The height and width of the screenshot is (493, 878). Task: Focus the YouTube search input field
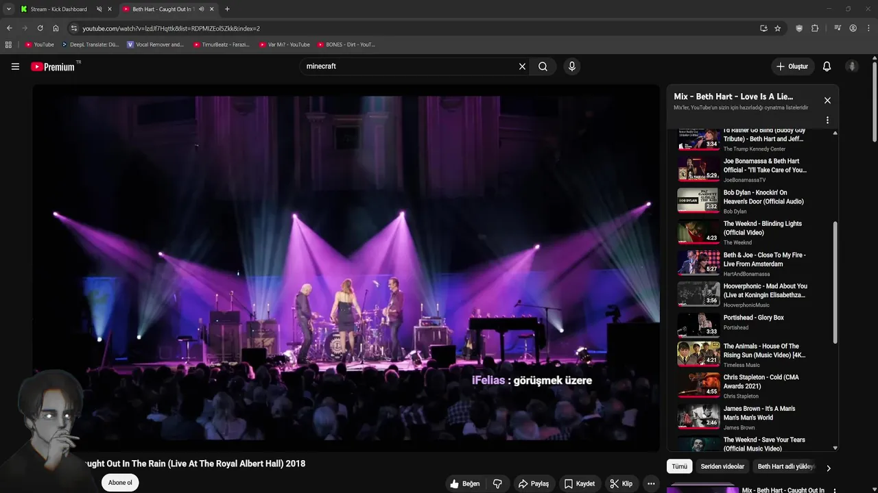pos(408,66)
